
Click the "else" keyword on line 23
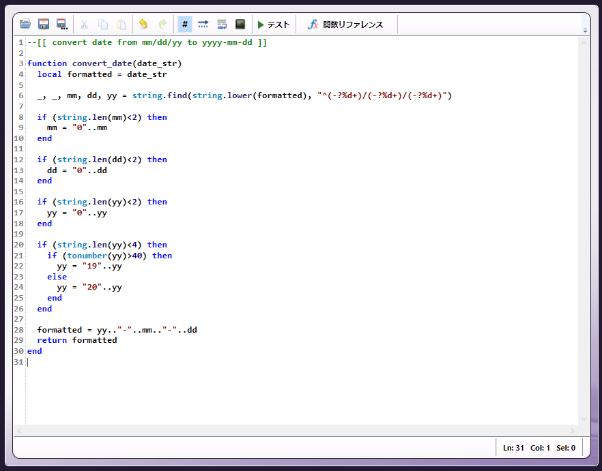(57, 277)
